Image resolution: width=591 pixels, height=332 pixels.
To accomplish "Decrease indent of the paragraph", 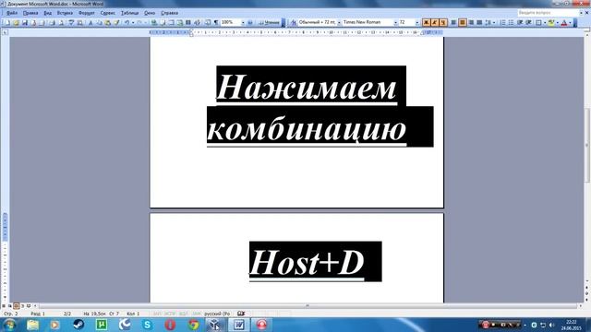I will 520,22.
